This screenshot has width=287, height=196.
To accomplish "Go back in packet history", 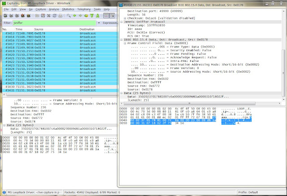I will (74, 16).
